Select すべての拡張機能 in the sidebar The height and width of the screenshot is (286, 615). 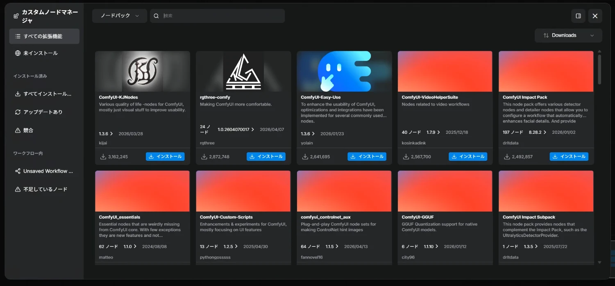point(44,36)
